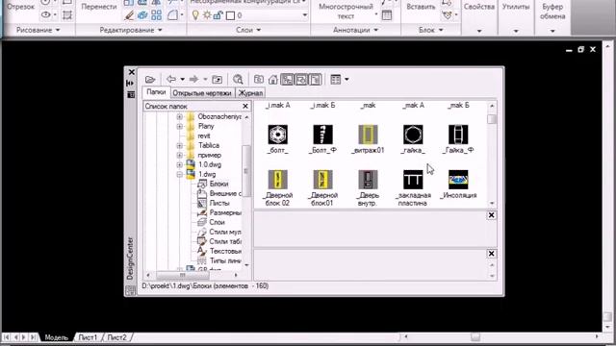Expand the пример folder
This screenshot has width=616, height=346.
pos(180,156)
